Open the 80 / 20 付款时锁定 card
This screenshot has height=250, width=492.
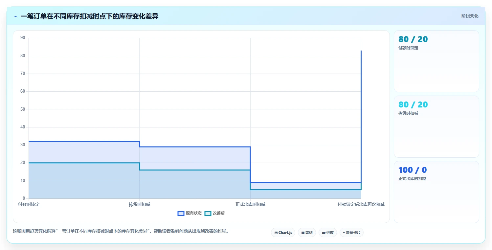(x=436, y=61)
